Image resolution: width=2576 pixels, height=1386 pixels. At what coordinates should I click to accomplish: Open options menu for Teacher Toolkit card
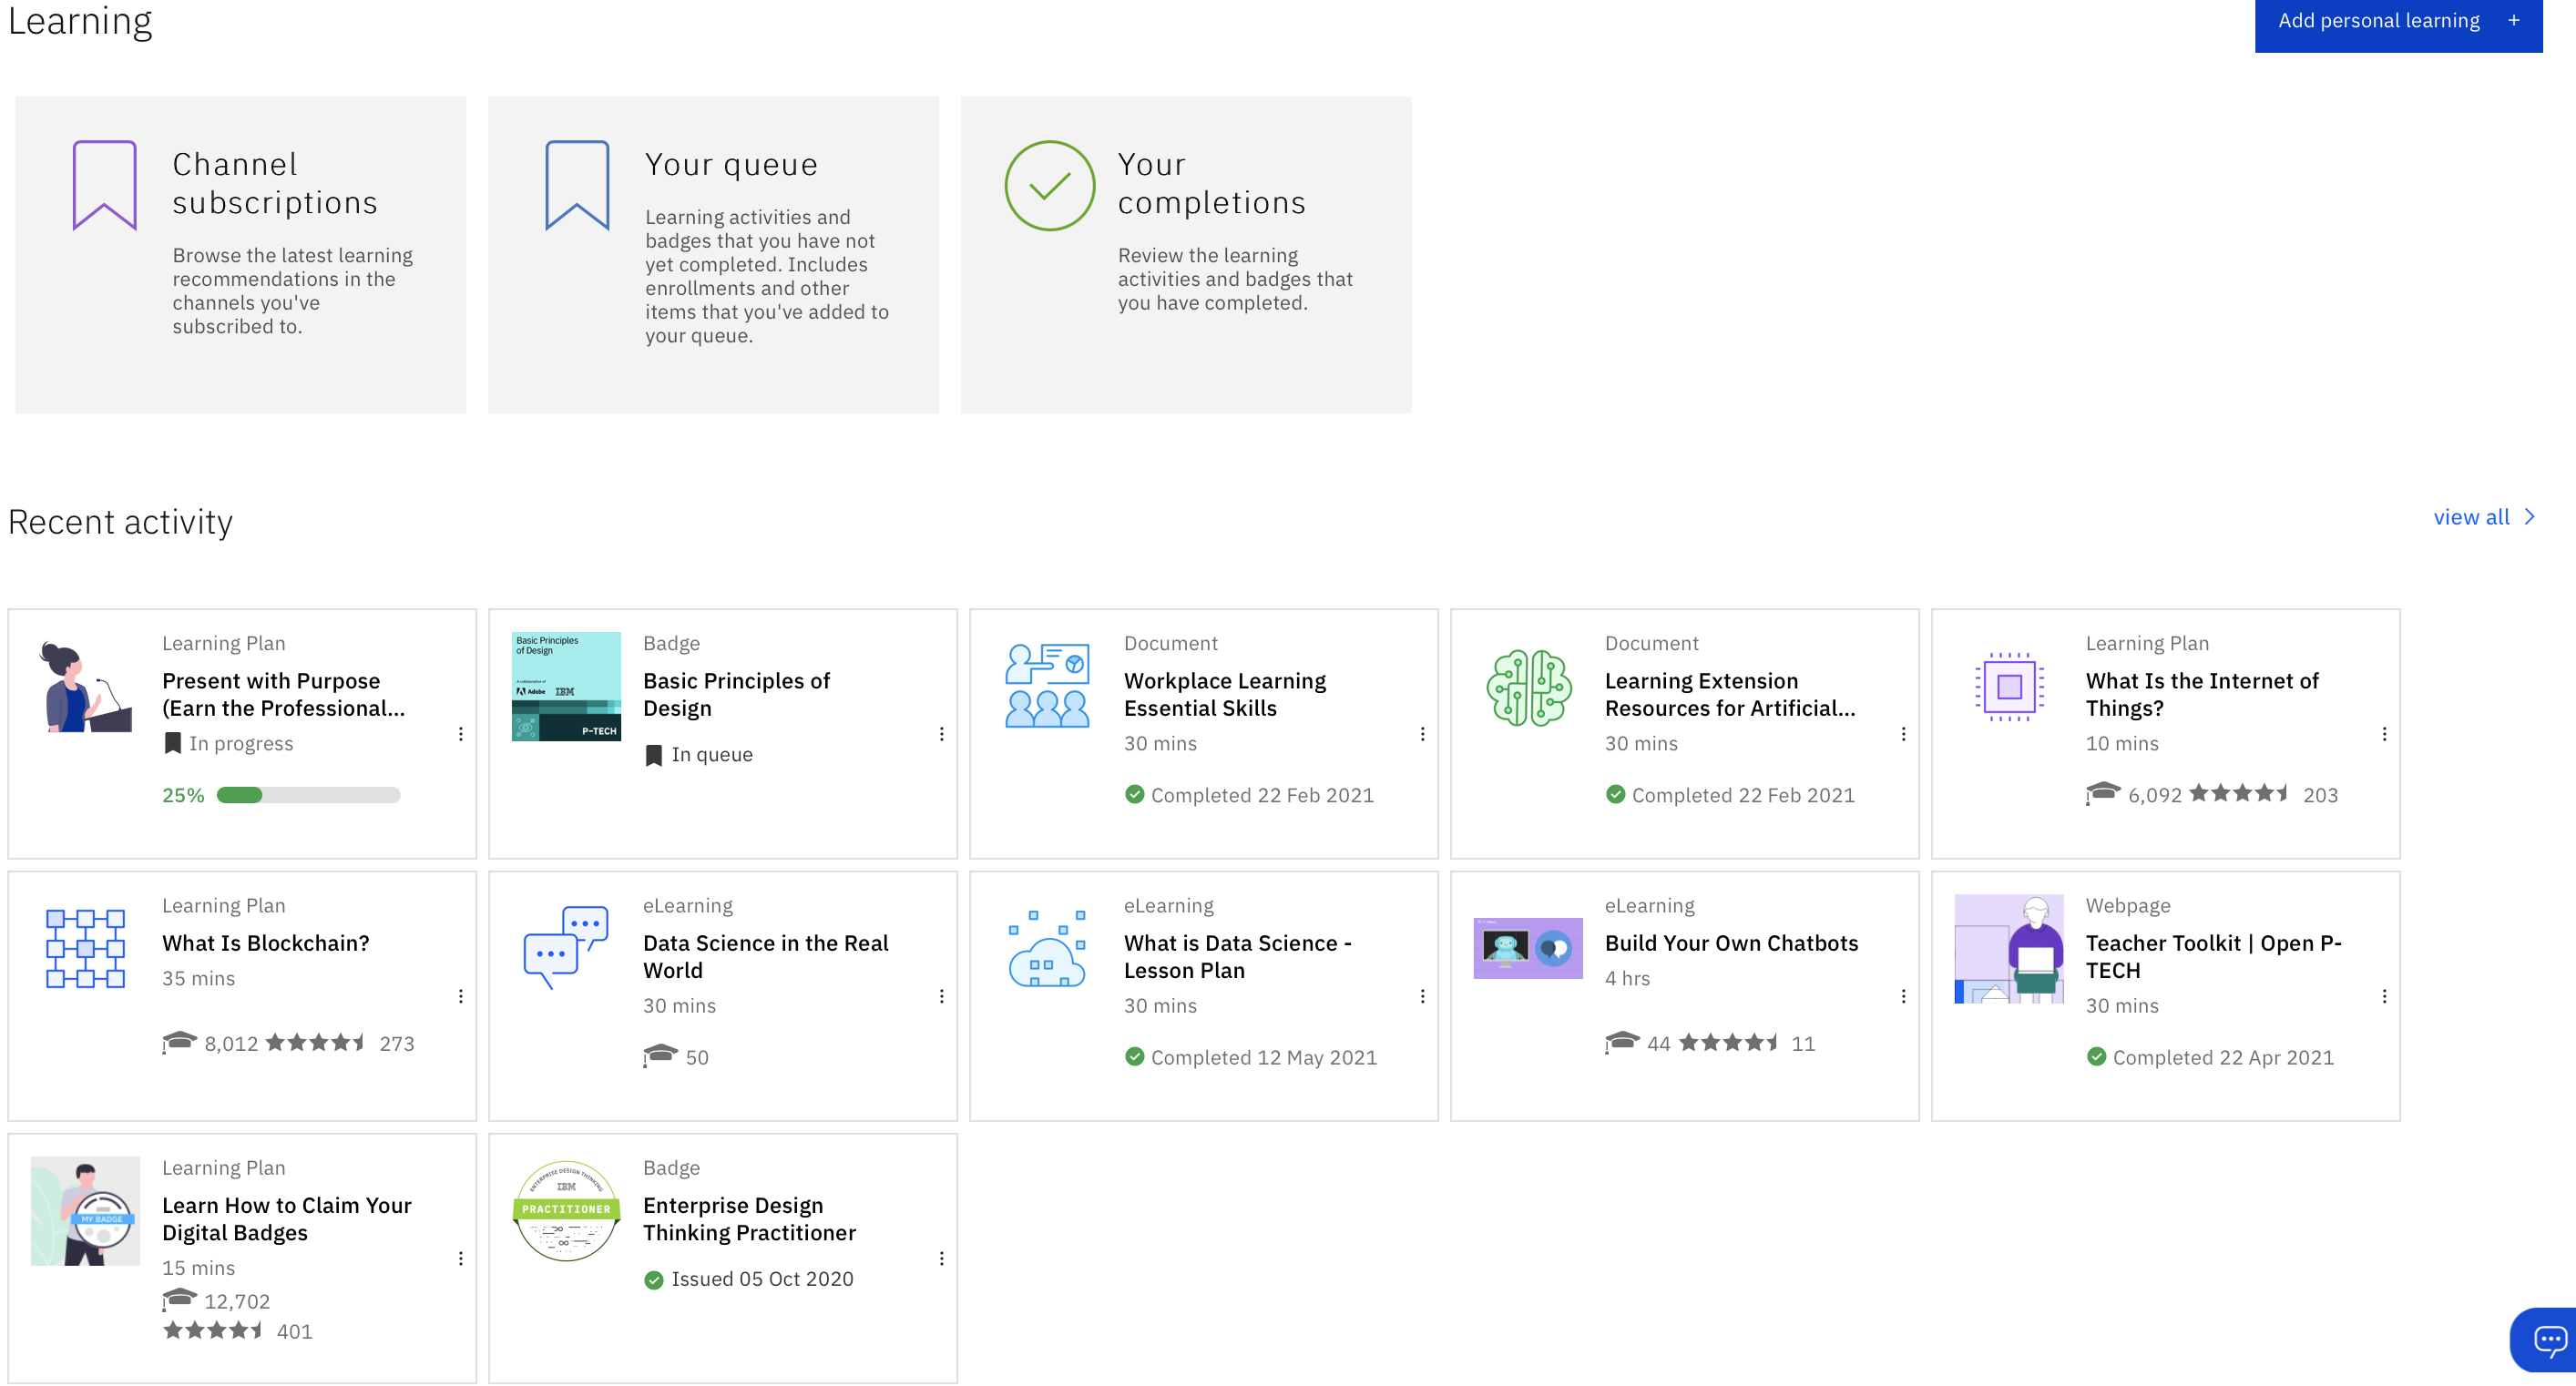pos(2384,995)
